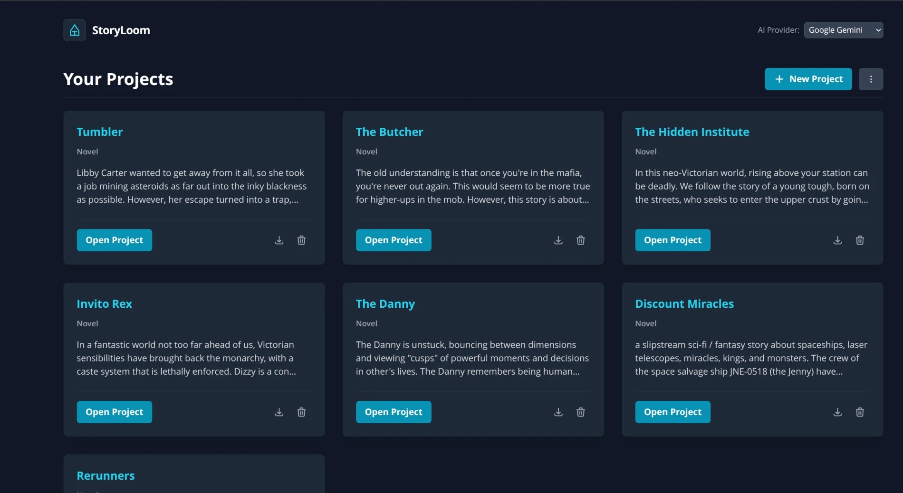Screen dimensions: 903x493
Task: Open the Discount Miracles project
Action: click(x=672, y=412)
